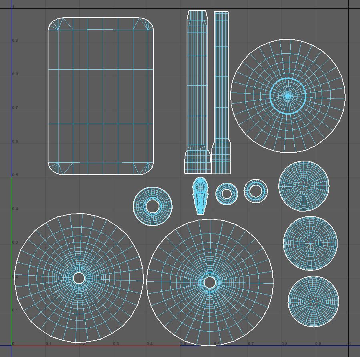Viewport: 360px width, 357px height.
Task: Click the 0.9 label on the vertical axis
Action: (x=15, y=40)
